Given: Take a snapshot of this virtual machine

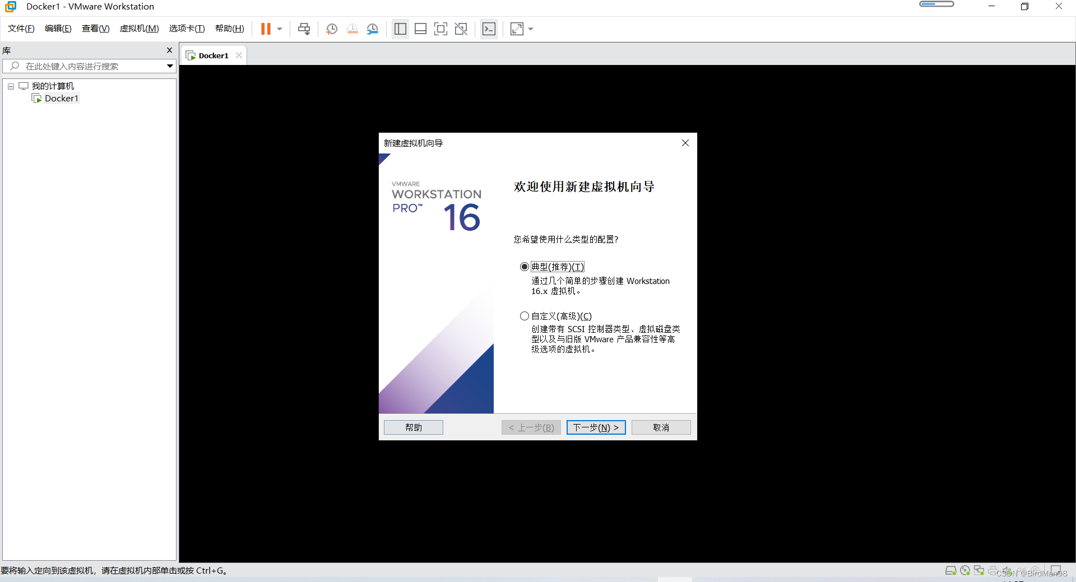Looking at the screenshot, I should pyautogui.click(x=332, y=29).
